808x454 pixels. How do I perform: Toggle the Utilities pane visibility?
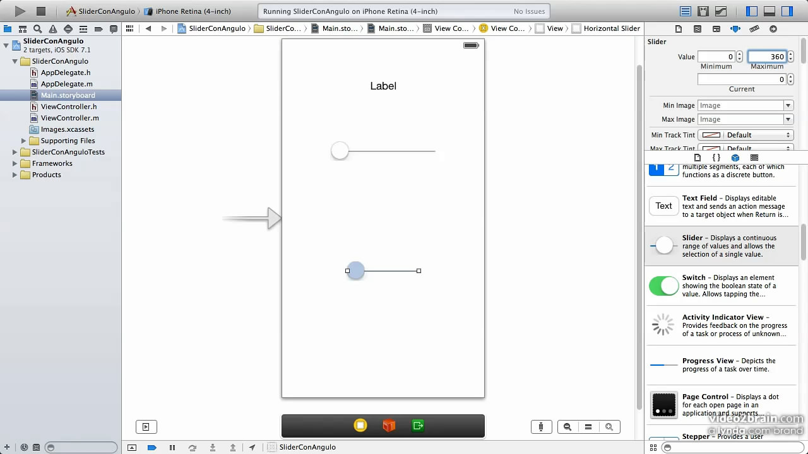(787, 11)
